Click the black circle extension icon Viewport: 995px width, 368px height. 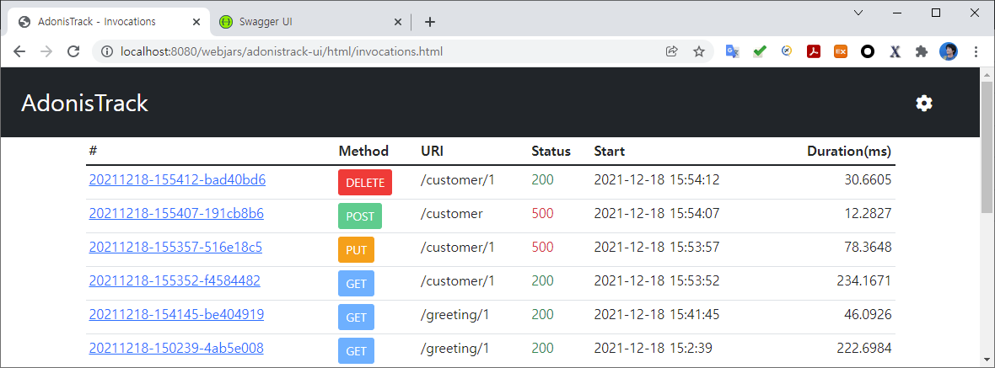[x=868, y=52]
